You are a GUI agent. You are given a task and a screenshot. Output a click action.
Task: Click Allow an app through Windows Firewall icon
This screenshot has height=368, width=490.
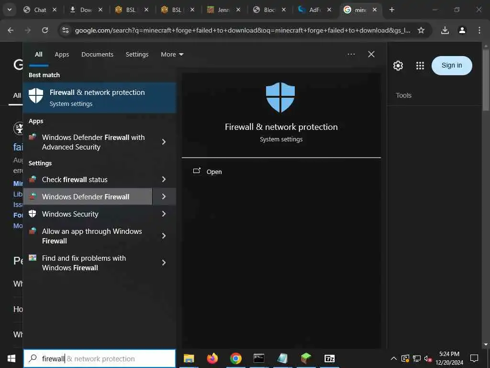click(33, 231)
